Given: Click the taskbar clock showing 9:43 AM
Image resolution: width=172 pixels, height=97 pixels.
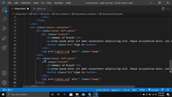Looking at the screenshot, I should click(x=161, y=94).
